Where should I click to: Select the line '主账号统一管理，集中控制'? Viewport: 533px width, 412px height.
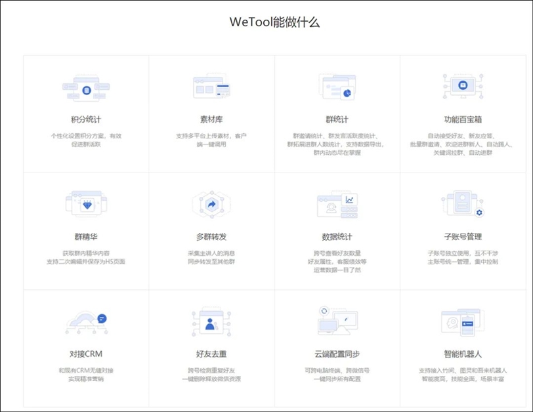click(x=463, y=262)
